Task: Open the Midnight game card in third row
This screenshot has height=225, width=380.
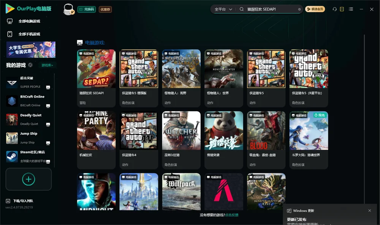Action: (96, 192)
